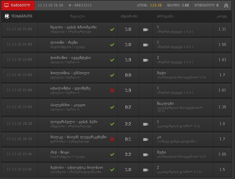235x179 pixels.
Task: Click the total coefficient 123.28
Action: pos(155,5)
